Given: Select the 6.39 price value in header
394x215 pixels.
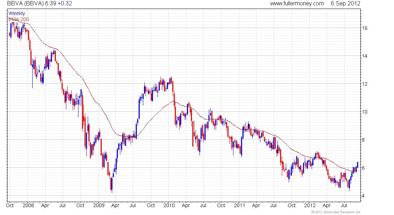Looking at the screenshot, I should click(51, 4).
